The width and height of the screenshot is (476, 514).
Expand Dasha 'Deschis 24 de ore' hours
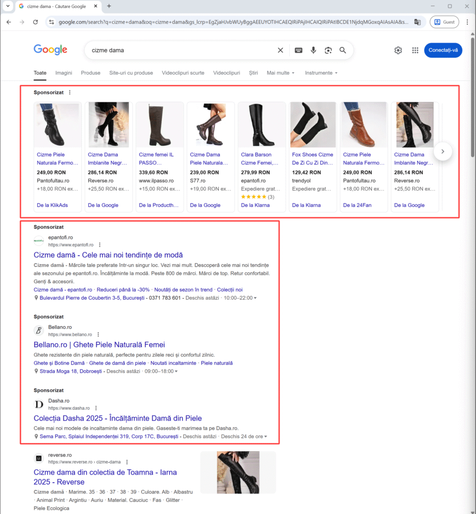pyautogui.click(x=244, y=437)
